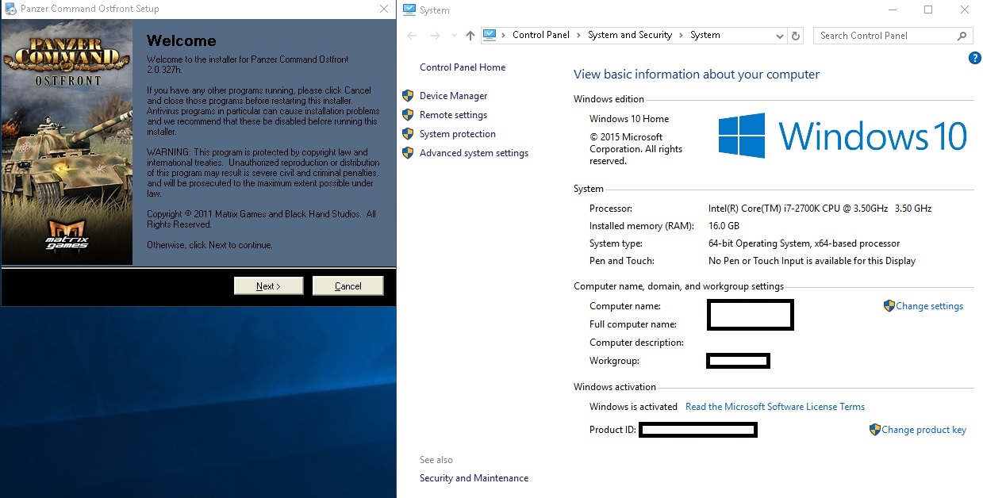Click the System breadcrumb item
Image resolution: width=983 pixels, height=498 pixels.
click(705, 35)
